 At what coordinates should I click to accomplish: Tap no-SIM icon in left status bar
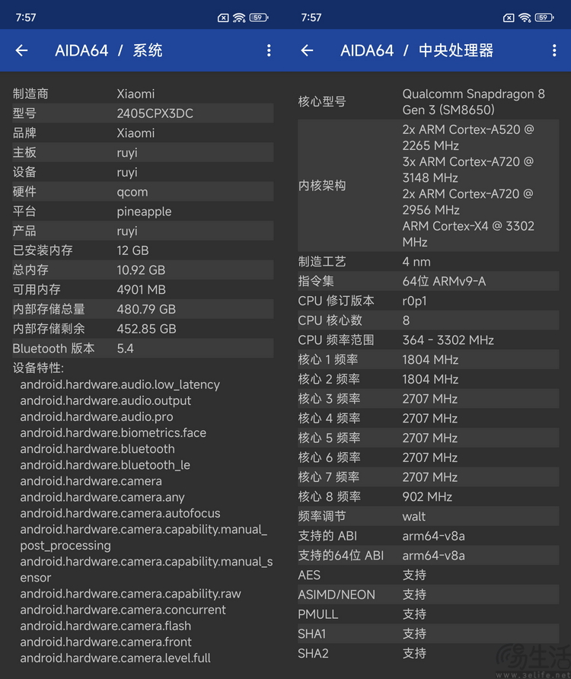[223, 18]
